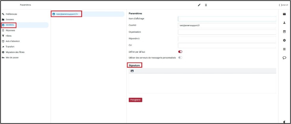The height and width of the screenshot is (124, 291).
Task: Enable 'Utiliser des serveurs de messagerie personnalisés' switch
Action: click(x=180, y=58)
